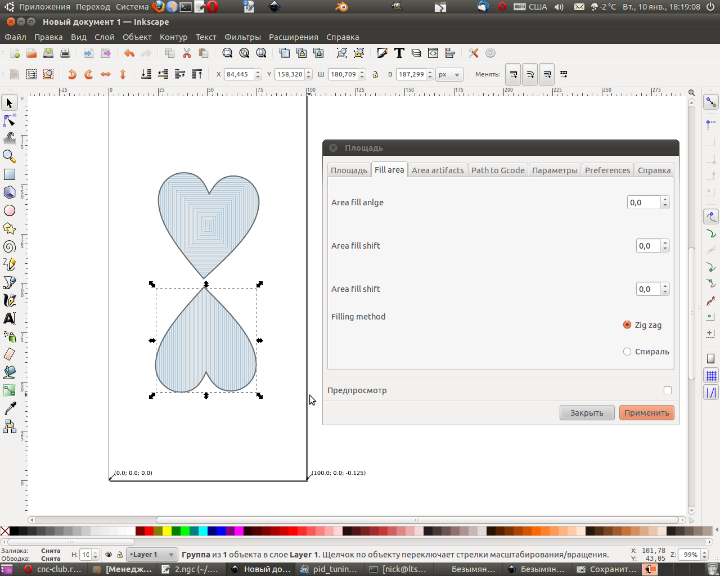Select the Color Dropper tool
This screenshot has width=720, height=576.
pyautogui.click(x=10, y=408)
